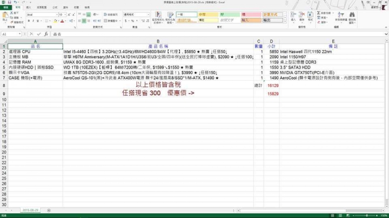Expand the fill color dropdown arrow
The height and width of the screenshot is (218, 389).
(x=58, y=21)
